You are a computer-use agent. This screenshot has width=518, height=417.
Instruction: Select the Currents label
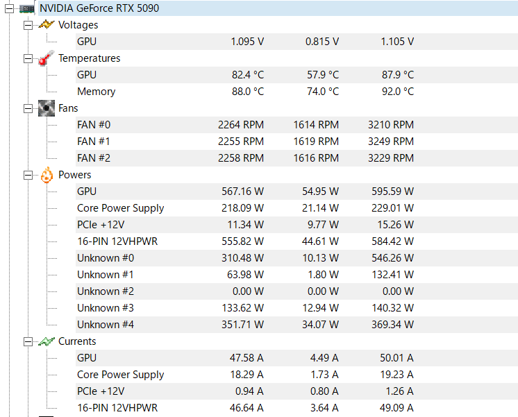77,341
